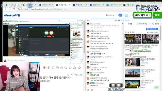Open the 배틀그라운드 642 stream thumbnail
Screen dimensions: 162x91
[133, 73]
